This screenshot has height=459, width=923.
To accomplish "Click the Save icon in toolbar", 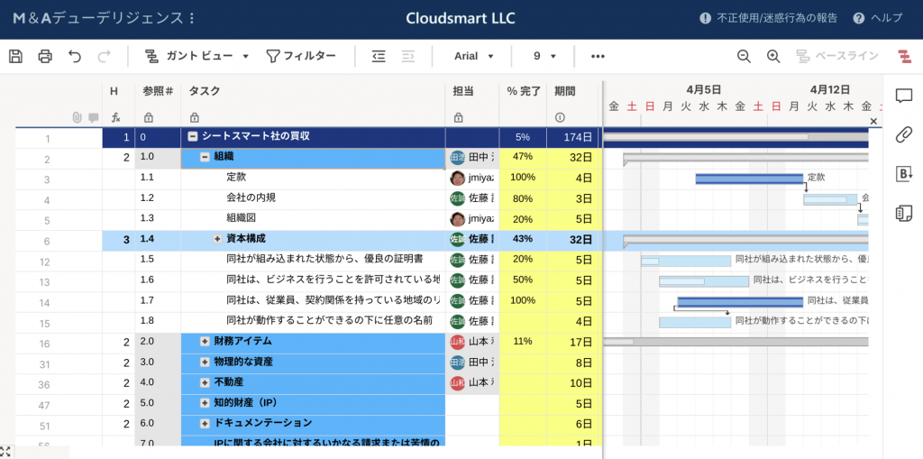I will click(16, 56).
